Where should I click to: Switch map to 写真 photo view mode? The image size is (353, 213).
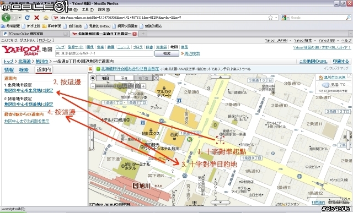pos(124,78)
